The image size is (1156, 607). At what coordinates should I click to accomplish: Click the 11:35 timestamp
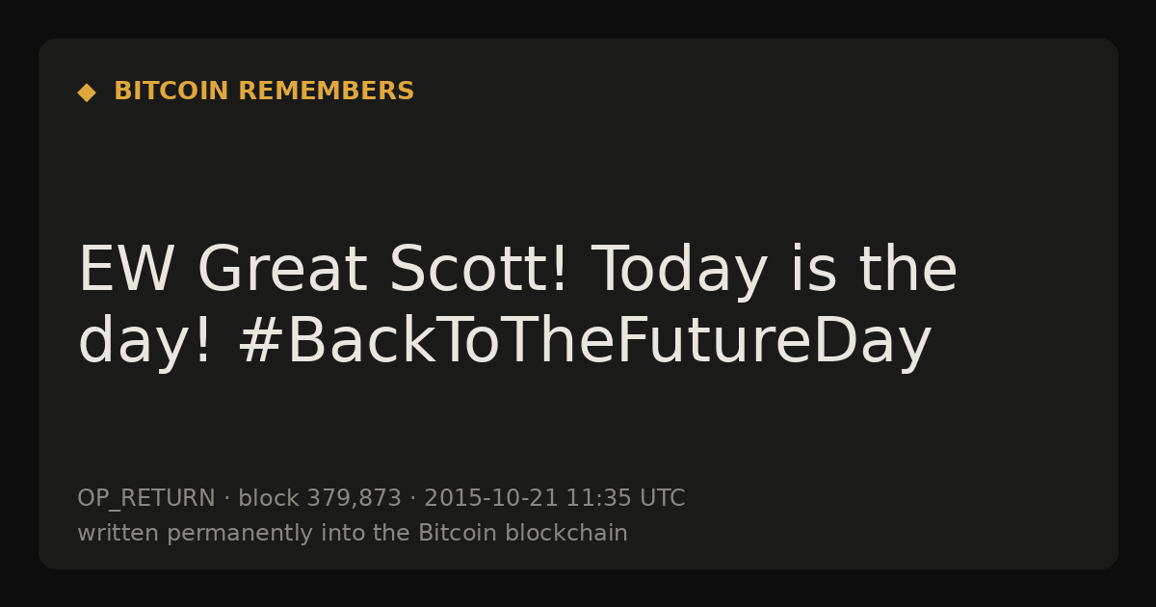[598, 499]
